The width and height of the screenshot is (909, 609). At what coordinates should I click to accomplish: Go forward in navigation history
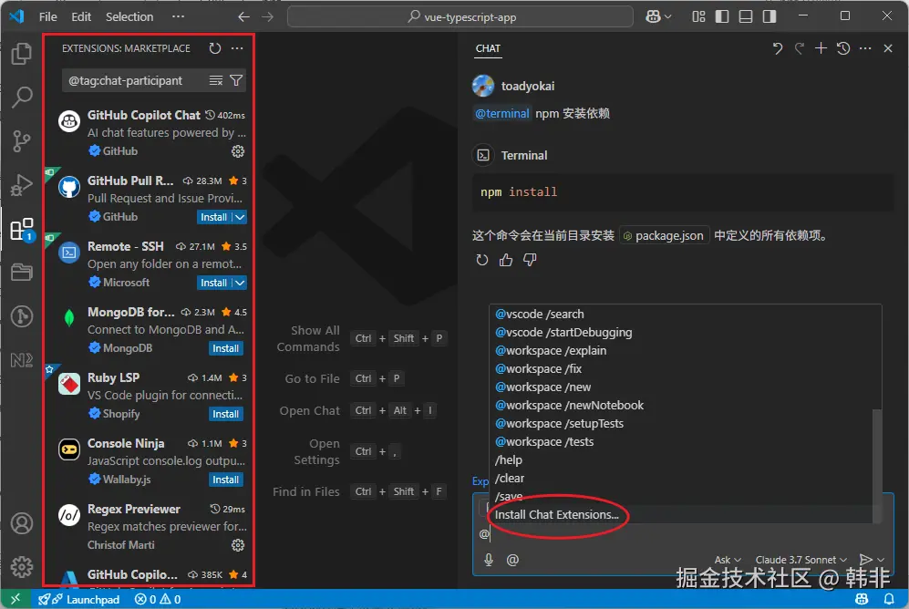(267, 16)
